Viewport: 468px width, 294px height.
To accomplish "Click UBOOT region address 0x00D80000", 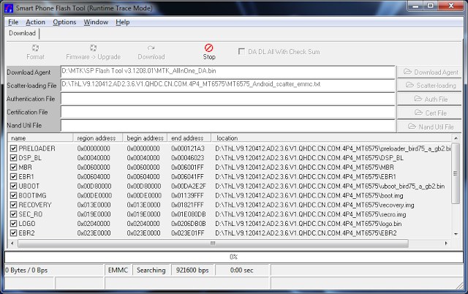I will [x=94, y=186].
